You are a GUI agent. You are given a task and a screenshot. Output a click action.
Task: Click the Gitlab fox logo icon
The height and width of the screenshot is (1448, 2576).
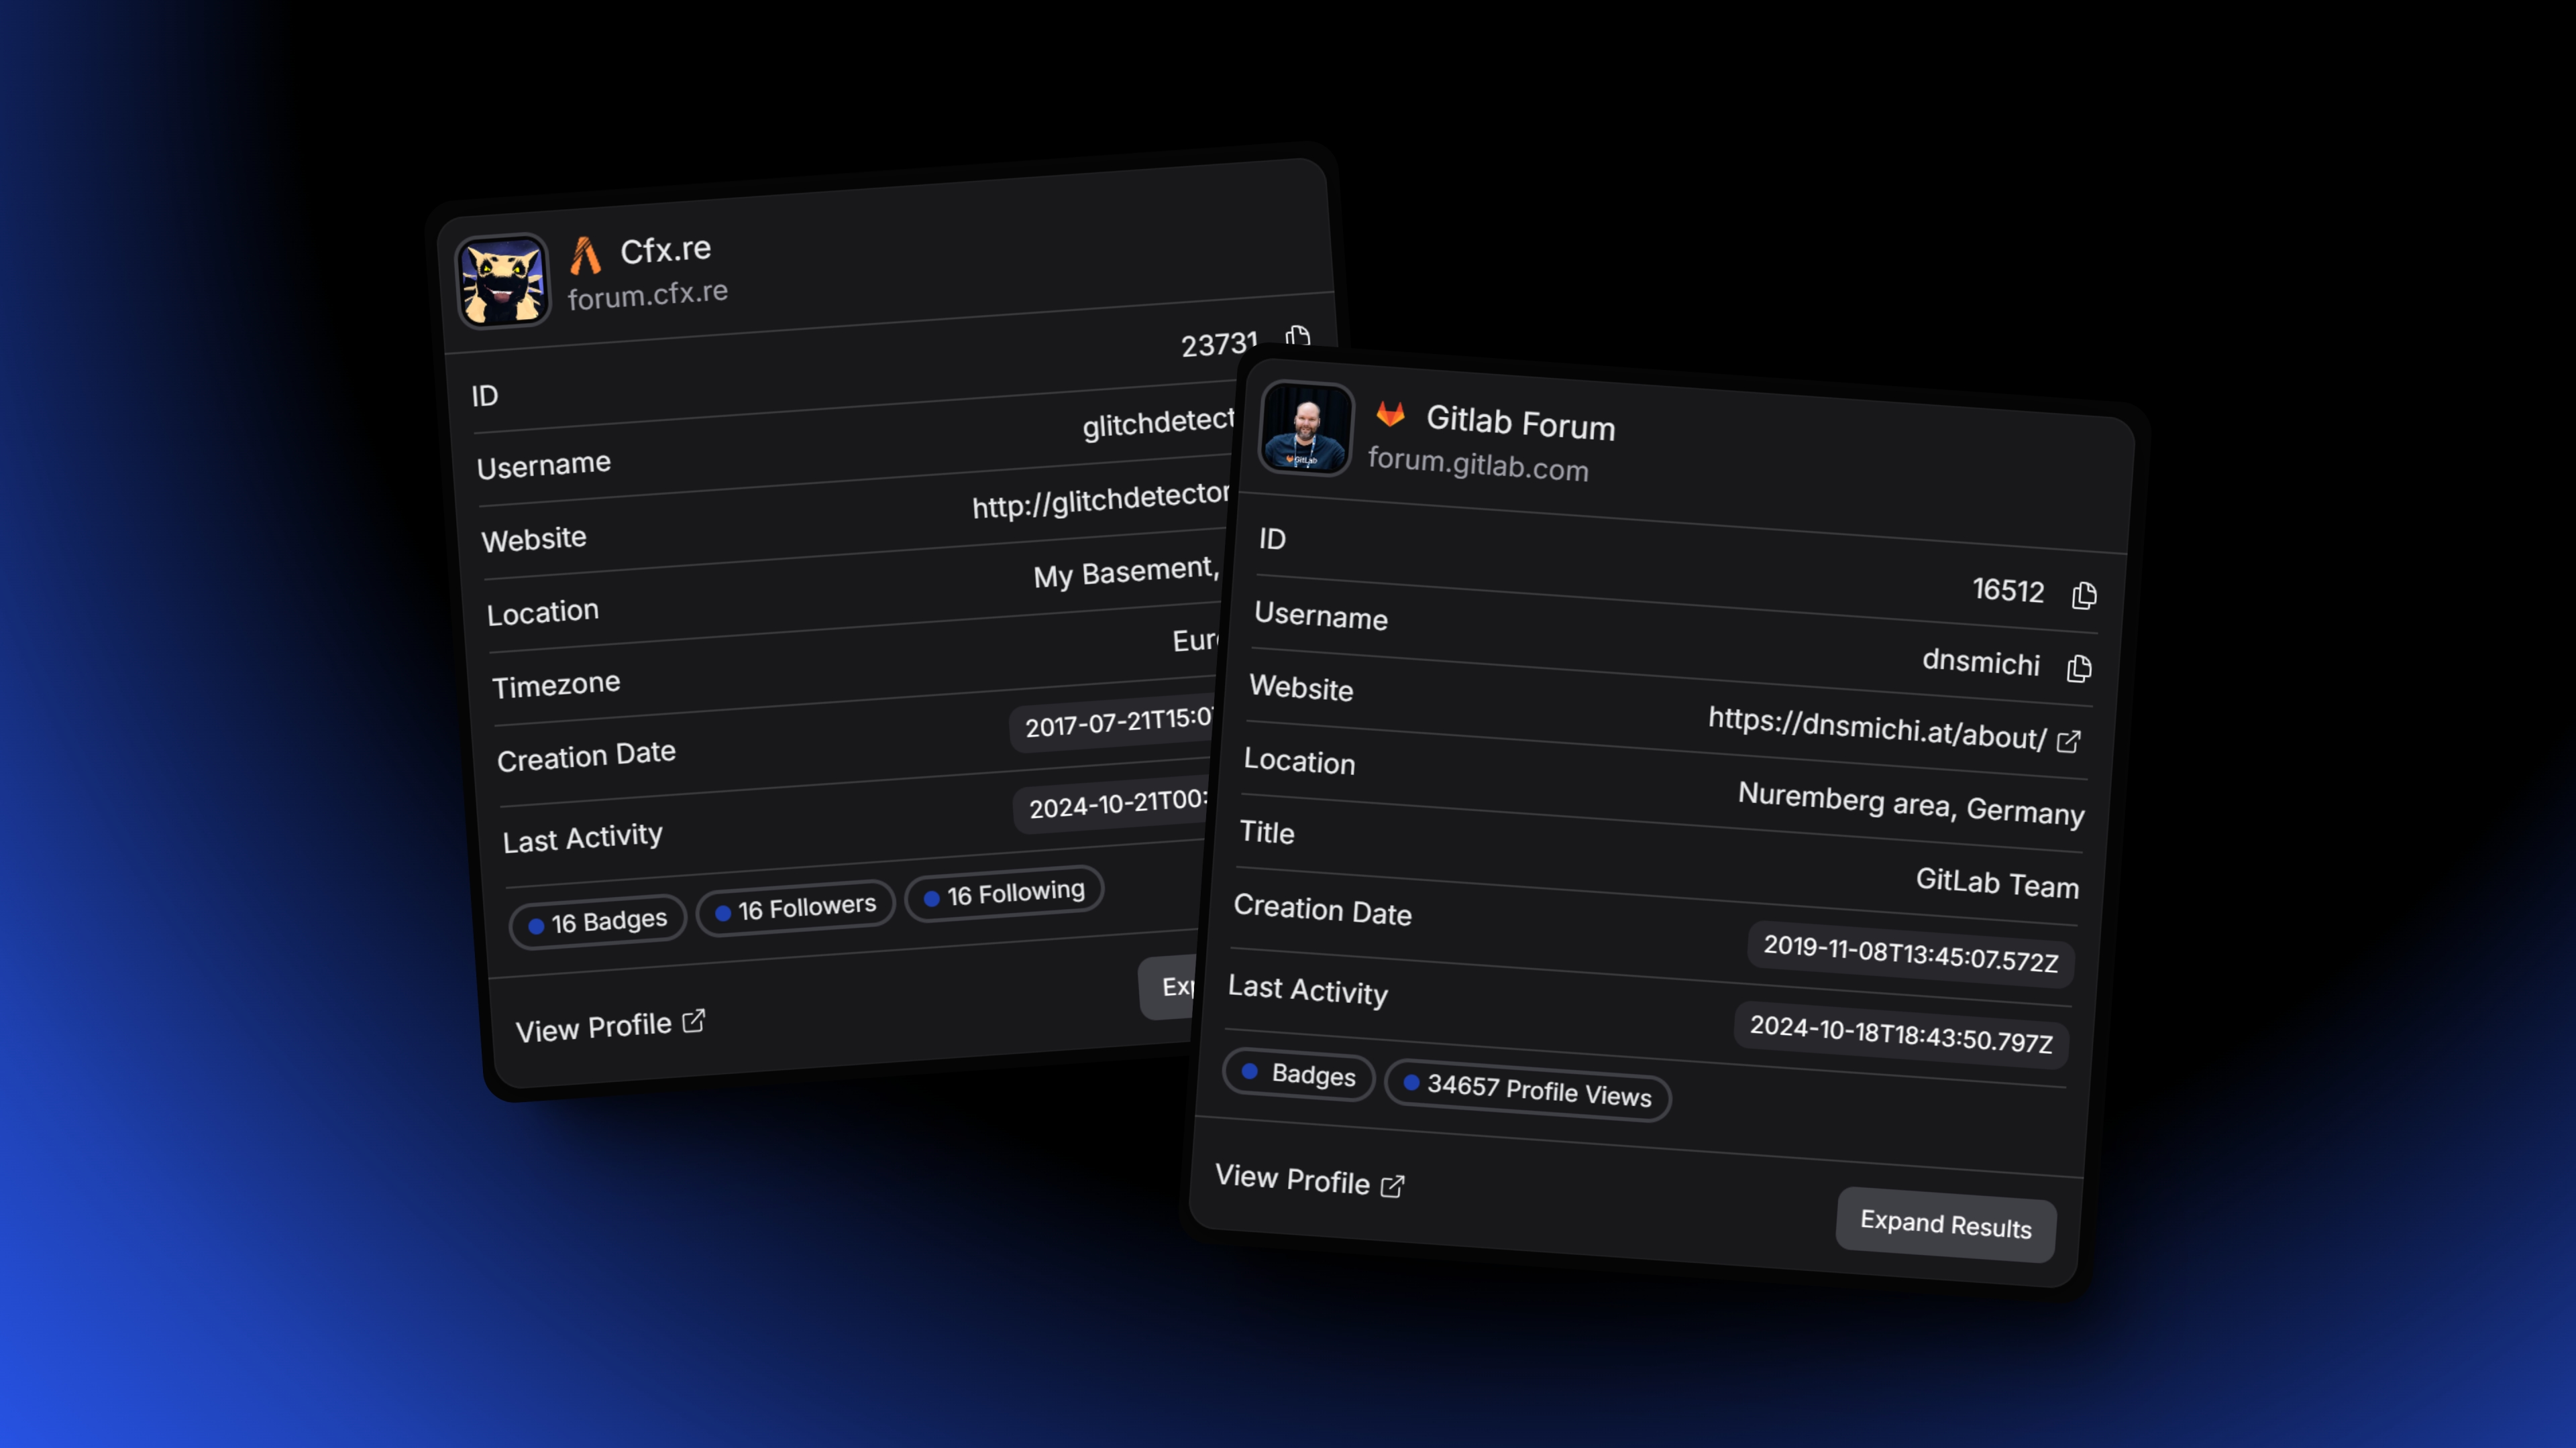(1391, 414)
